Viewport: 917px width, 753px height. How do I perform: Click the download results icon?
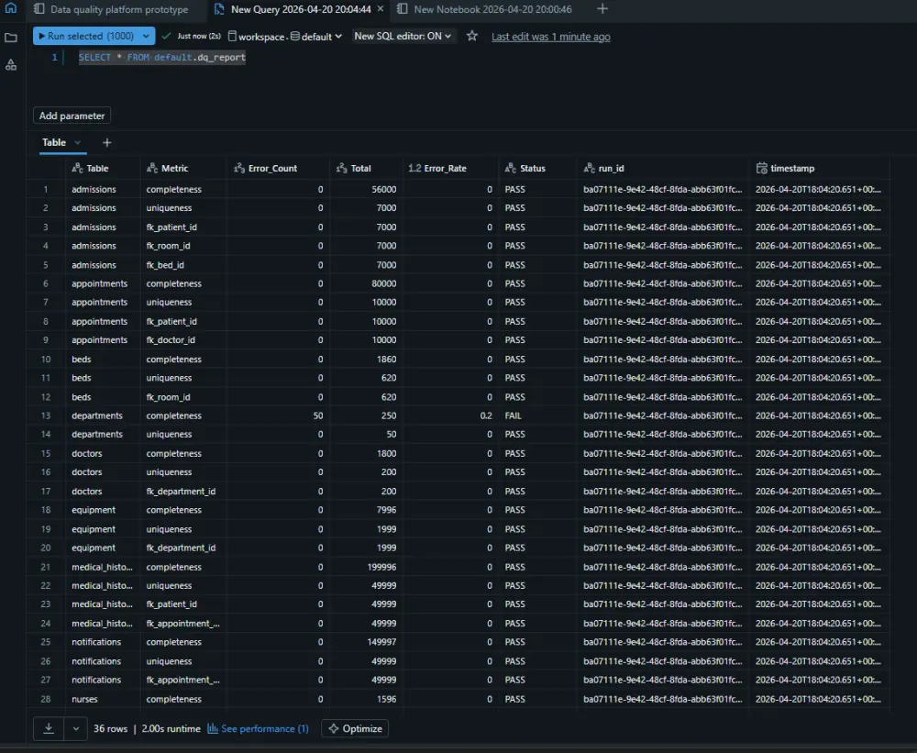coord(49,728)
